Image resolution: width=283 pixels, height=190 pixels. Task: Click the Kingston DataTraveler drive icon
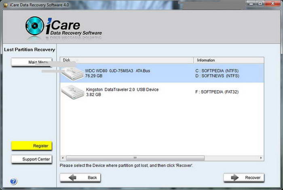pos(73,92)
